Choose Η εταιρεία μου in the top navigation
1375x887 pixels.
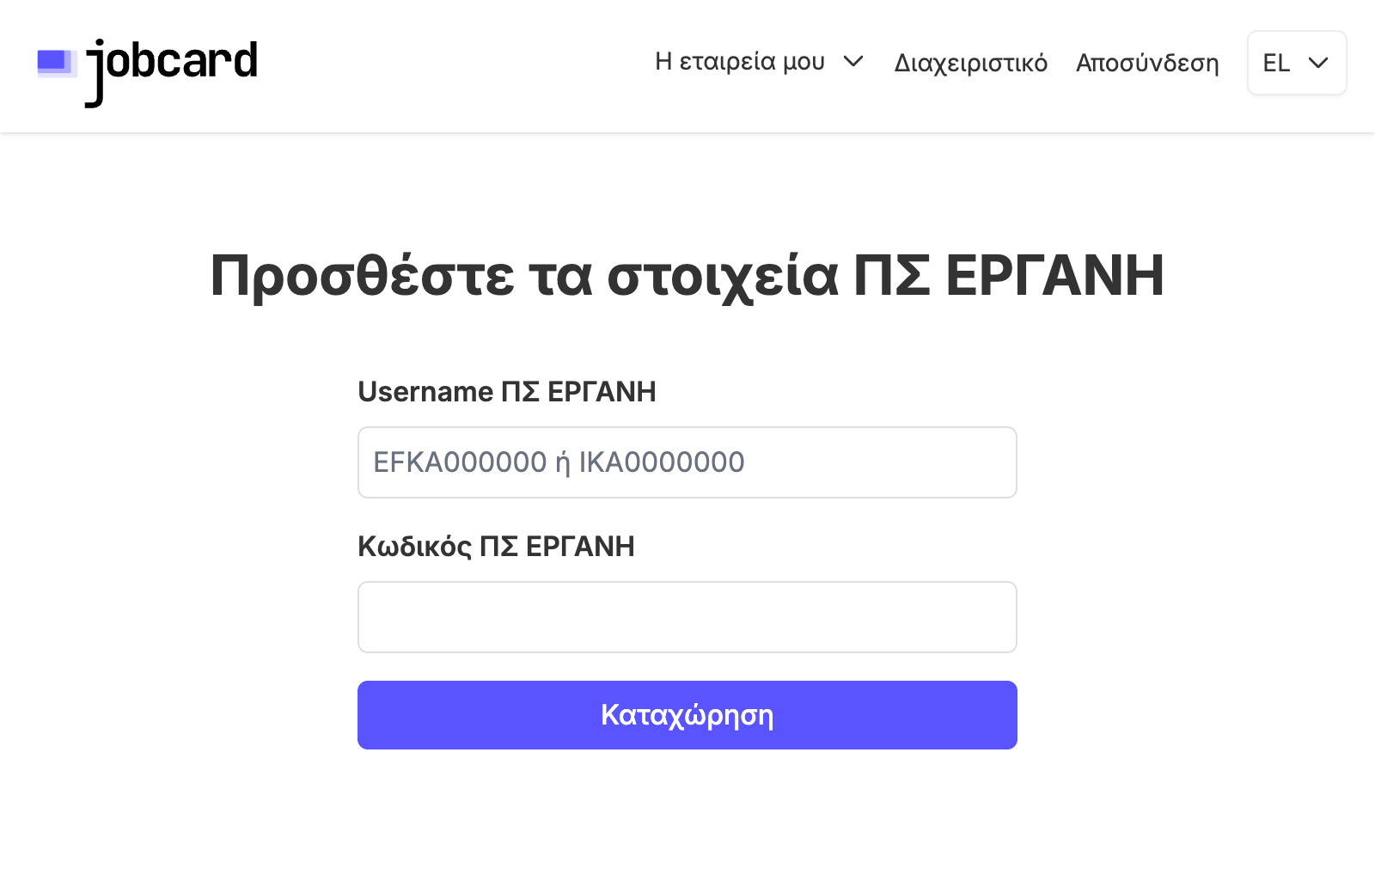[741, 63]
